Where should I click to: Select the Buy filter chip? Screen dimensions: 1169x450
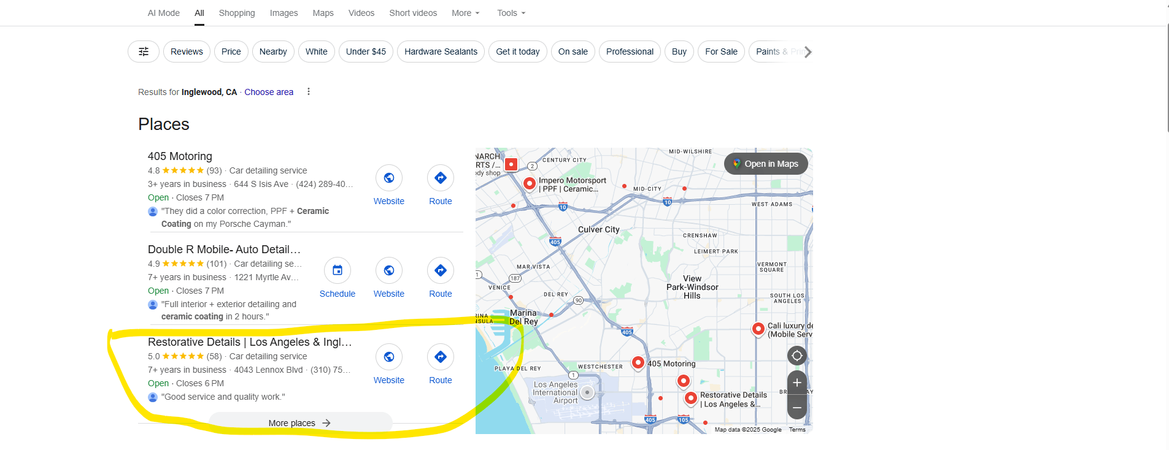pyautogui.click(x=679, y=51)
